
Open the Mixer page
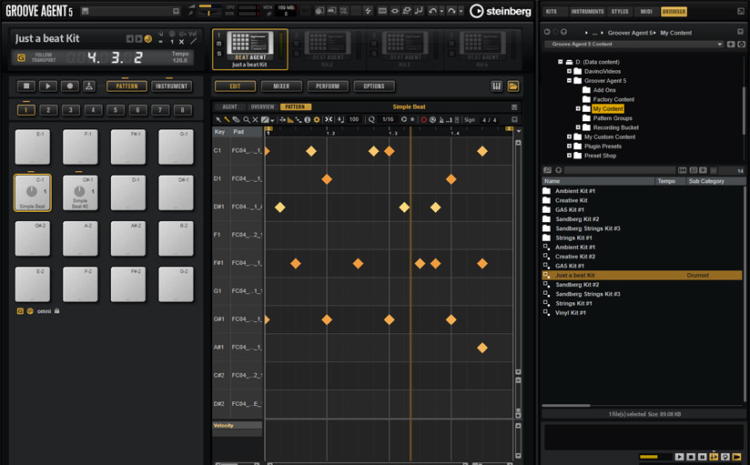[x=281, y=86]
